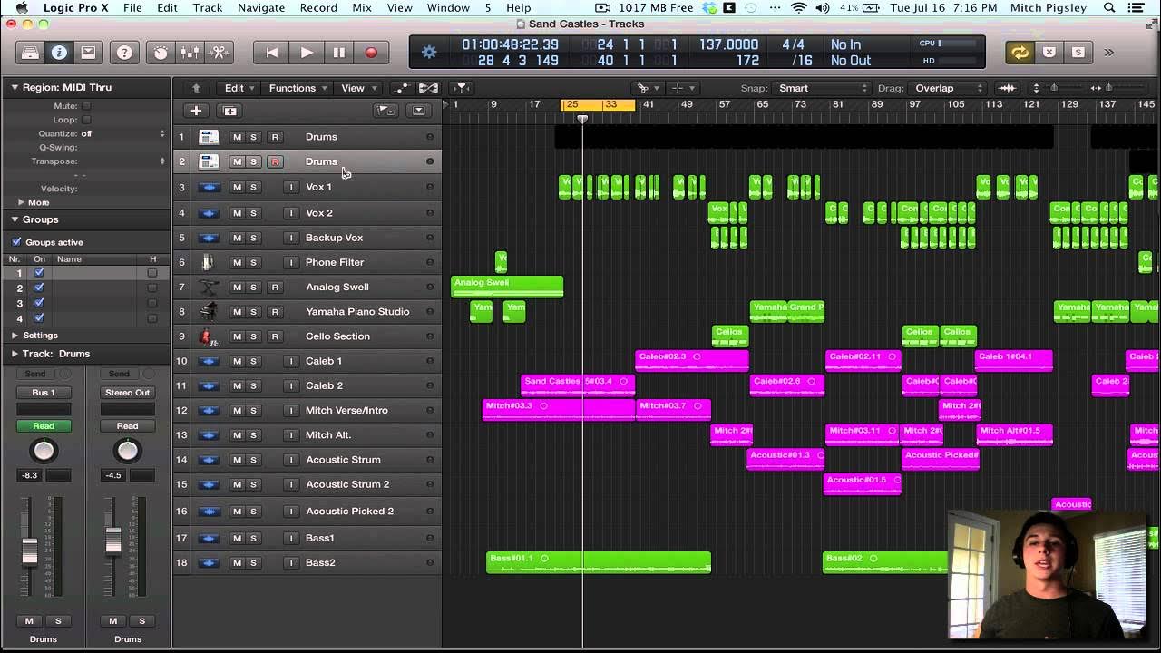Toggle Show Automation button
This screenshot has width=1161, height=653.
pos(402,88)
